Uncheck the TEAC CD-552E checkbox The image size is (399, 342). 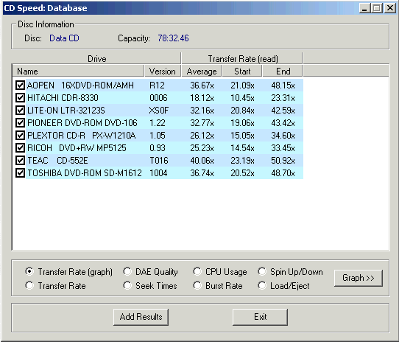coord(20,160)
